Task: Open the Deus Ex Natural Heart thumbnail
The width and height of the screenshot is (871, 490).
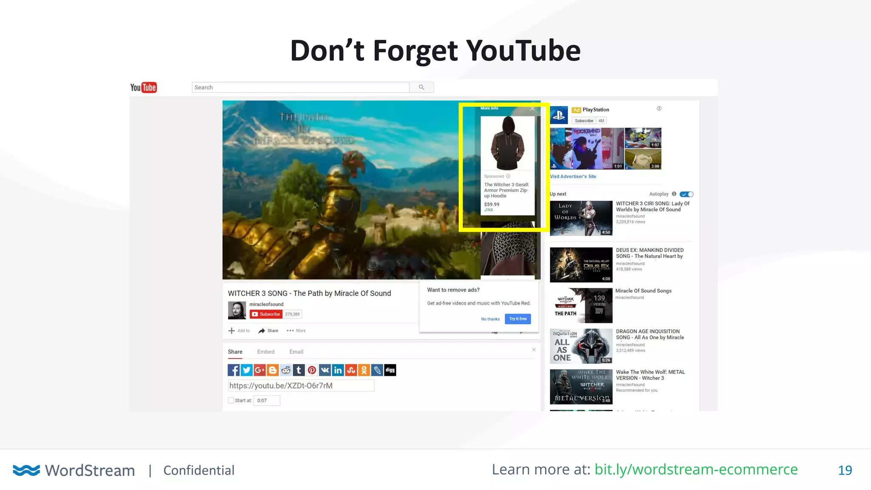Action: pyautogui.click(x=581, y=265)
